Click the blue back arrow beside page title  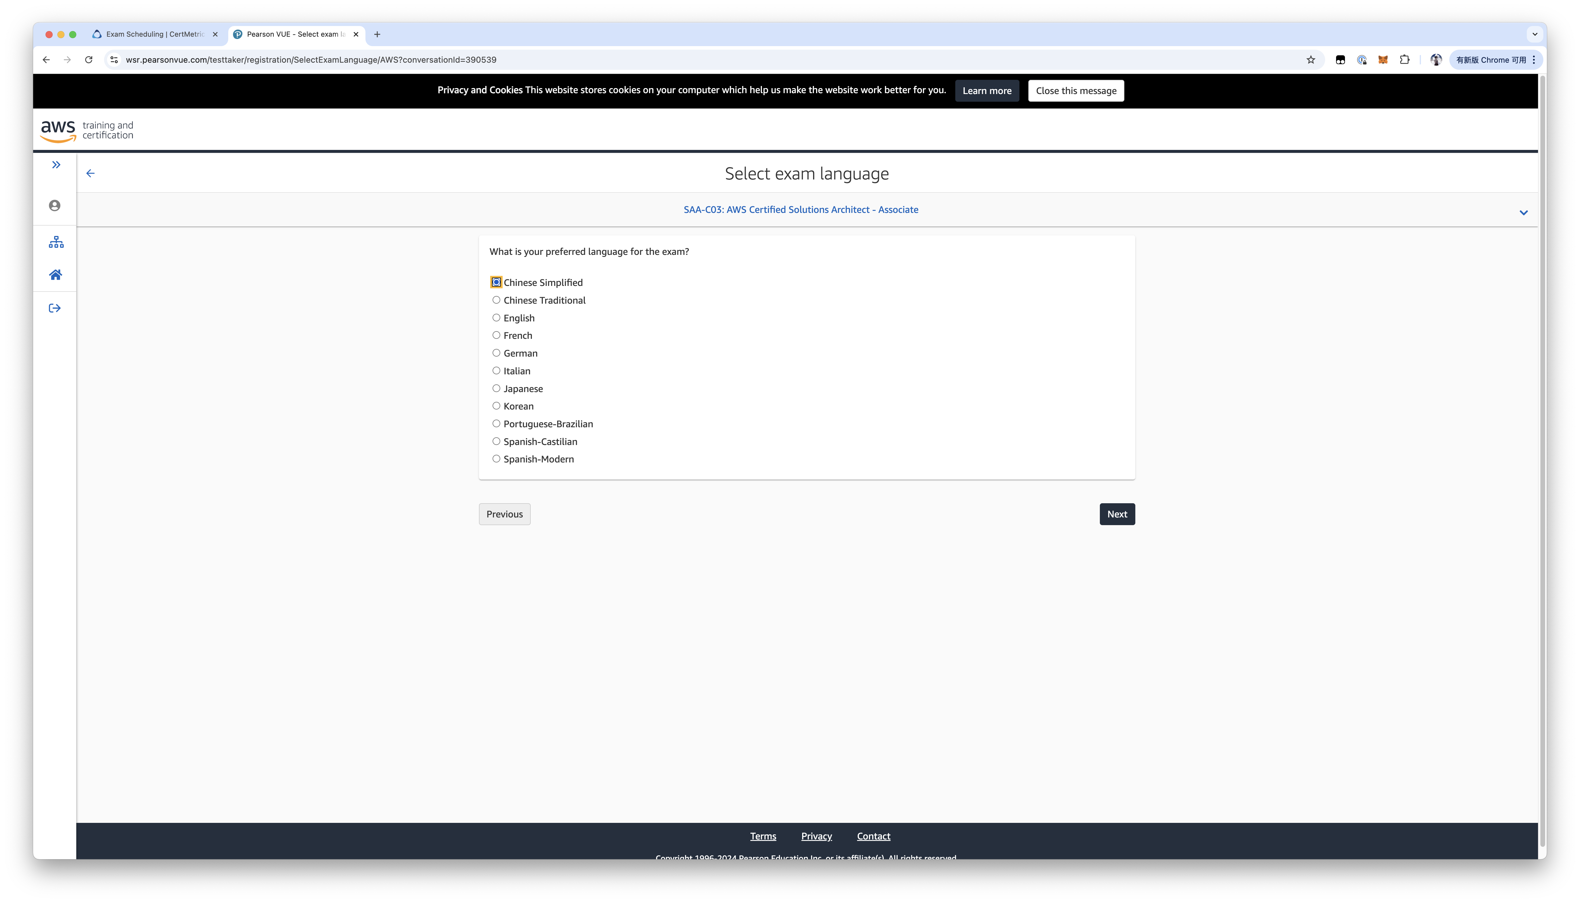[x=90, y=174]
